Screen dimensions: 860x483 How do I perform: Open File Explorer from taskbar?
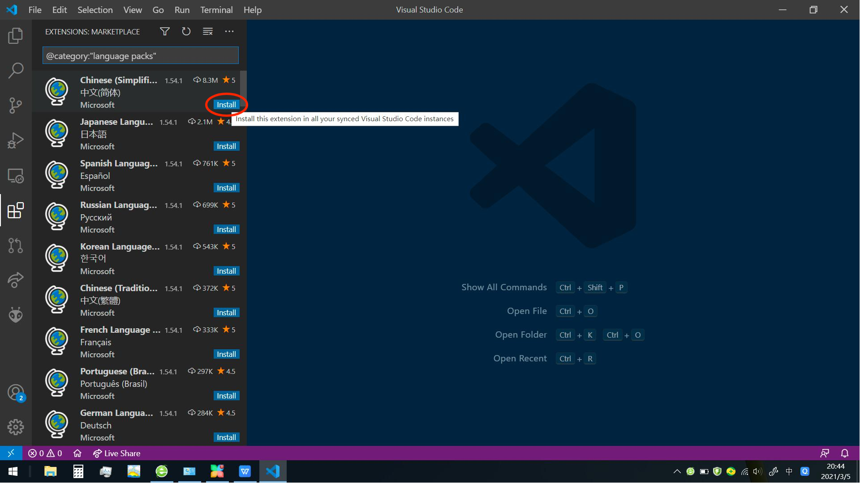point(51,471)
